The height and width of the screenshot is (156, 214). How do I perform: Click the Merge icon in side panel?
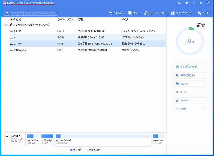point(177,92)
